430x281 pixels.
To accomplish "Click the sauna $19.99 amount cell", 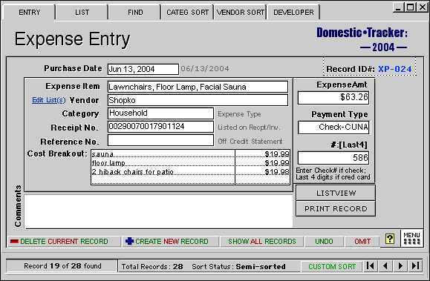I will (262, 154).
